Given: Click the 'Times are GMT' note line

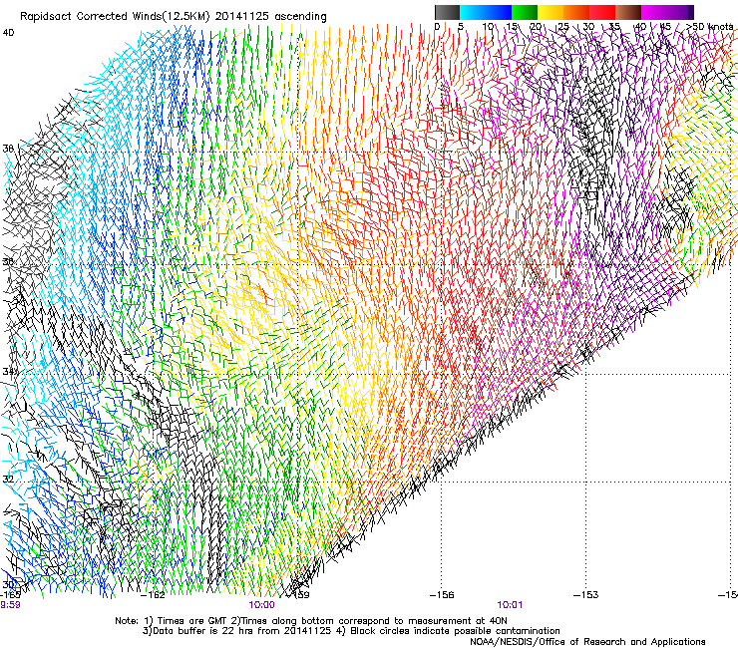Looking at the screenshot, I should 311,621.
